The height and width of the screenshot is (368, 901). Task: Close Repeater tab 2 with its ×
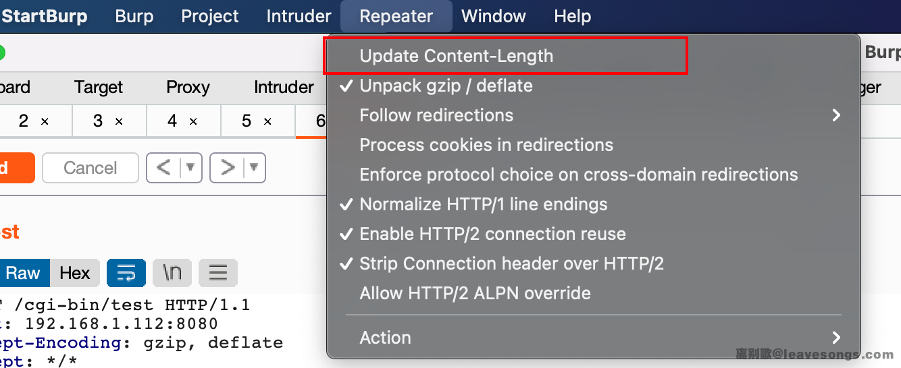click(x=45, y=121)
